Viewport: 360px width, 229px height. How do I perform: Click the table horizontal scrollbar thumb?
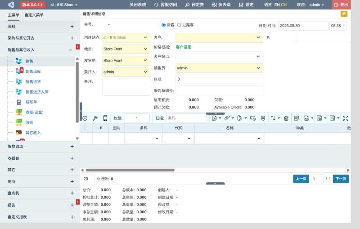[130, 170]
